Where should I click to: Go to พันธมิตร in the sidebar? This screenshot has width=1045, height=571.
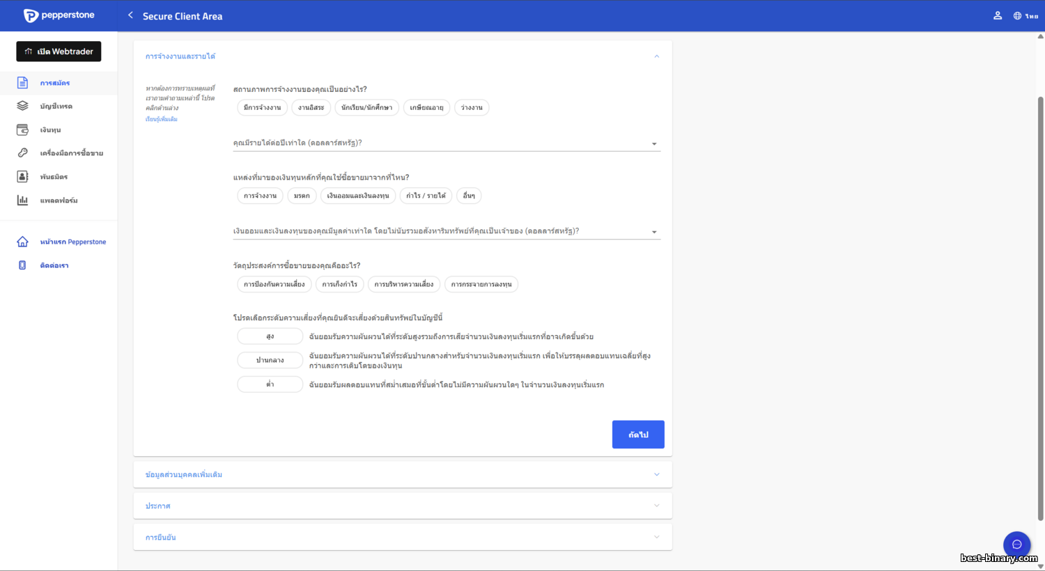(54, 177)
